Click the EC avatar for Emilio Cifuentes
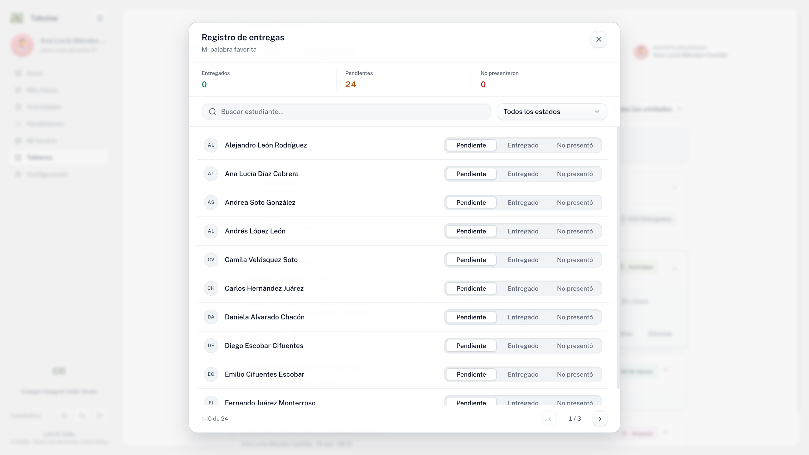Image resolution: width=809 pixels, height=455 pixels. pos(211,374)
